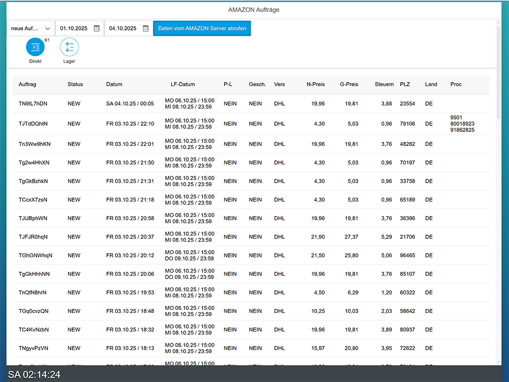Viewport: 509px width, 382px height.
Task: Select the Lager orders icon
Action: coord(69,47)
